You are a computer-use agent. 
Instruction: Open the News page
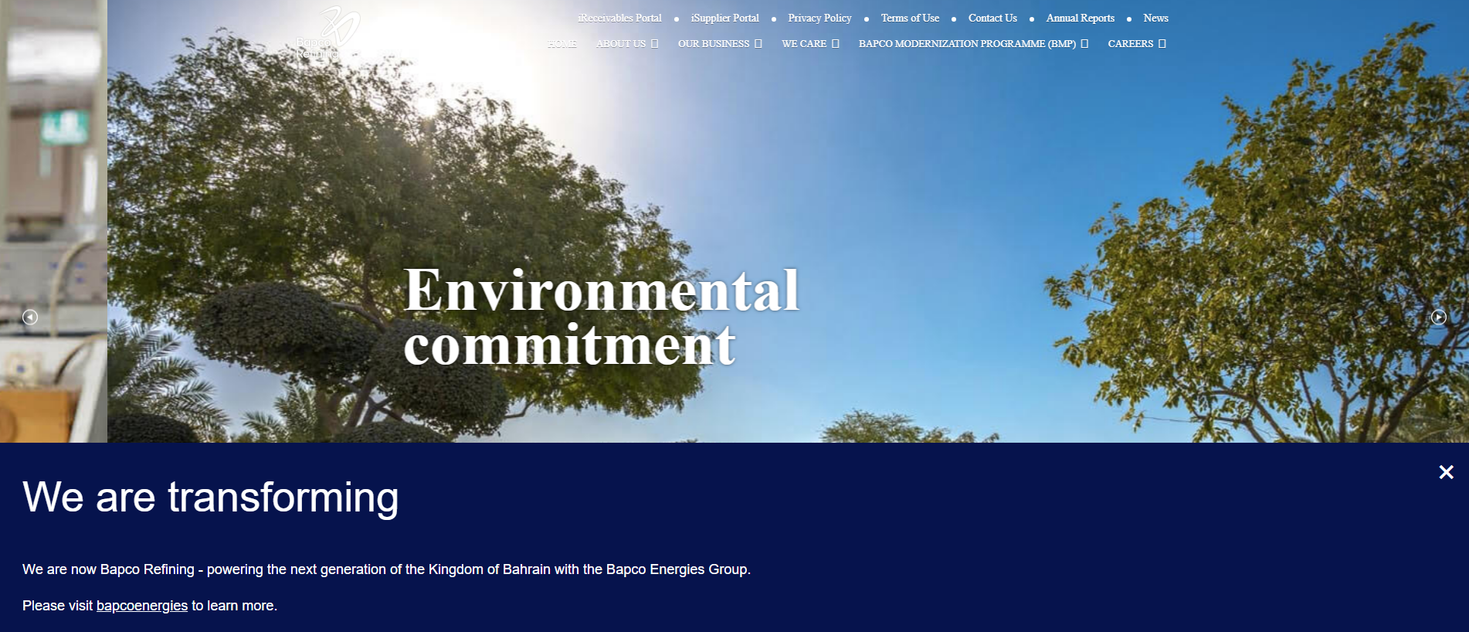[1155, 18]
